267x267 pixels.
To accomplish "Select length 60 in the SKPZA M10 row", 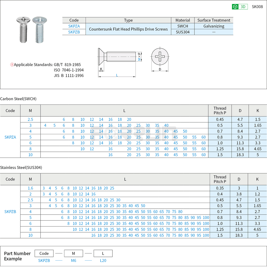I will click(x=203, y=155).
